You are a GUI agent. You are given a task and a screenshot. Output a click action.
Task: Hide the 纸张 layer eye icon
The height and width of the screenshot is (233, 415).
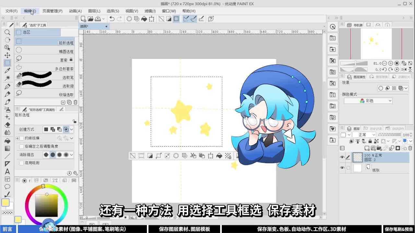coord(342,168)
